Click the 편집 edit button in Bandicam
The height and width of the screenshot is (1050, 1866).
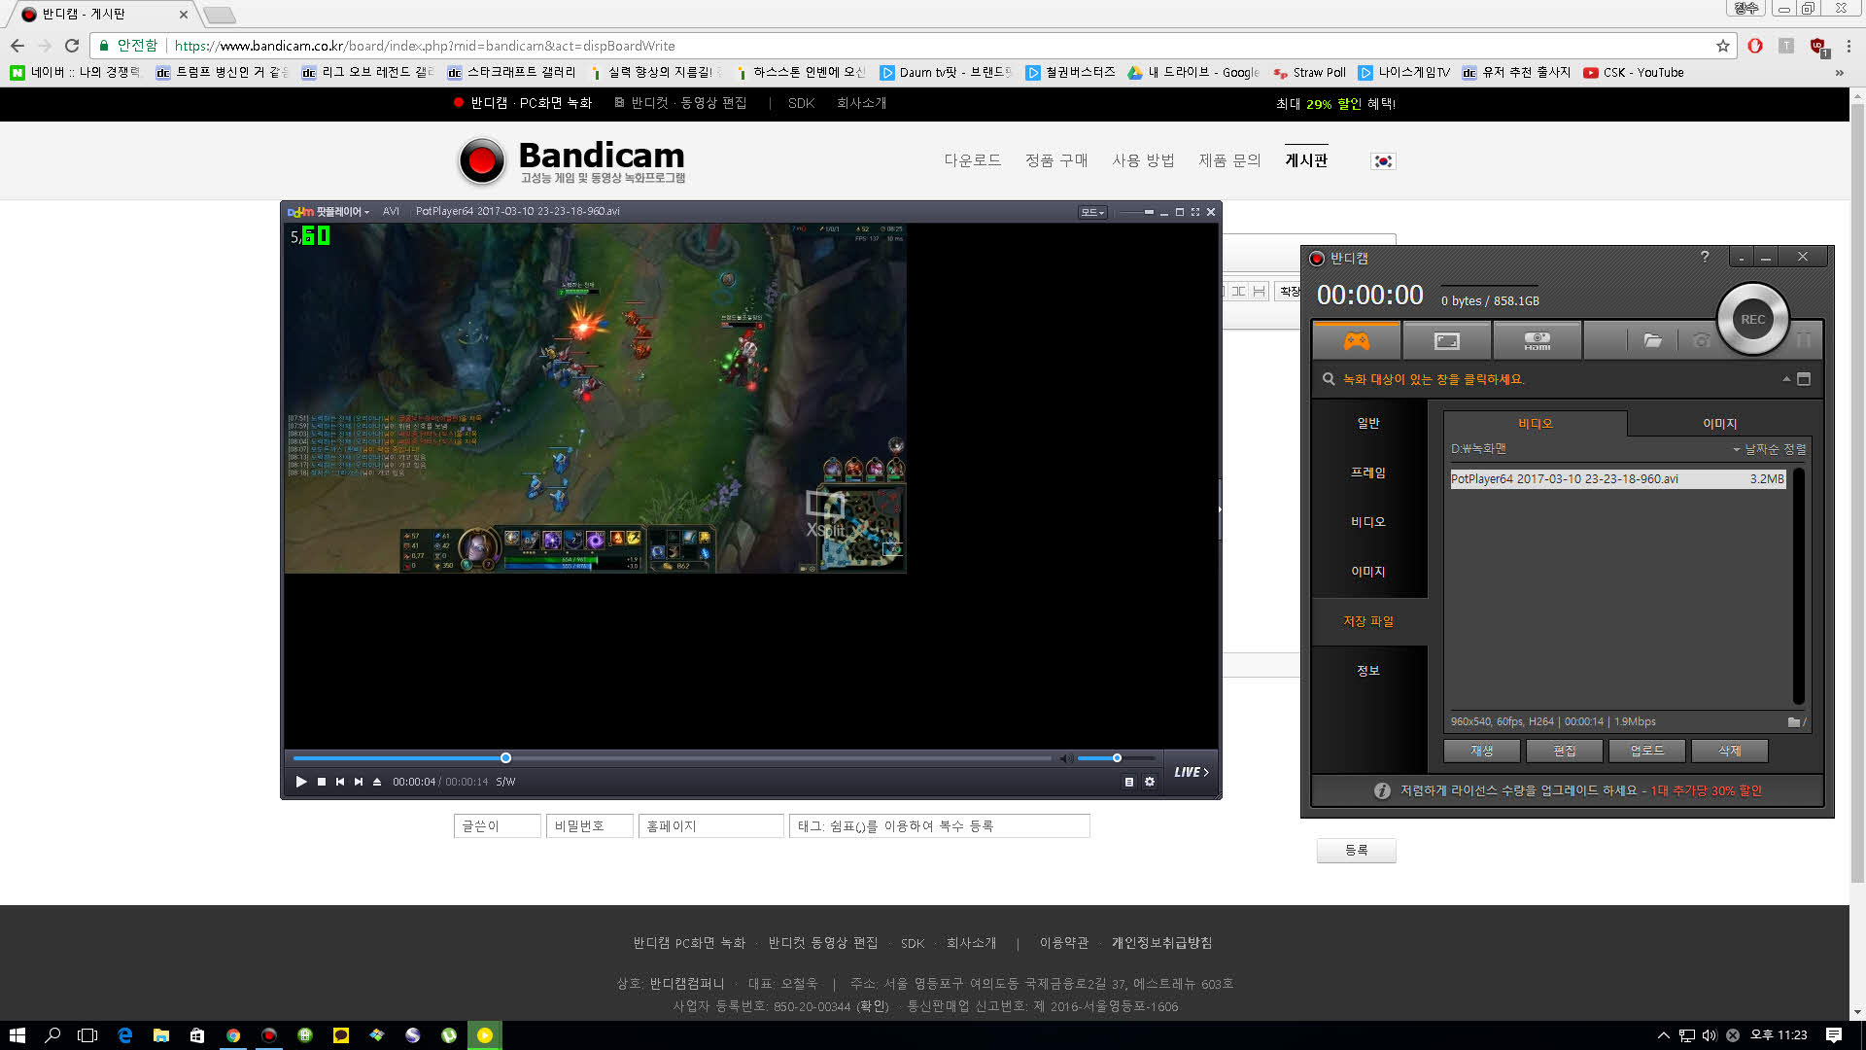(1564, 751)
